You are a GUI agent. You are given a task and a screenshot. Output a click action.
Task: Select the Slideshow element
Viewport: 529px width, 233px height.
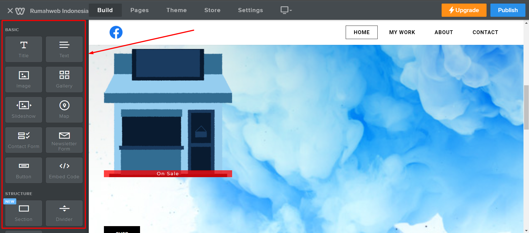click(x=24, y=110)
